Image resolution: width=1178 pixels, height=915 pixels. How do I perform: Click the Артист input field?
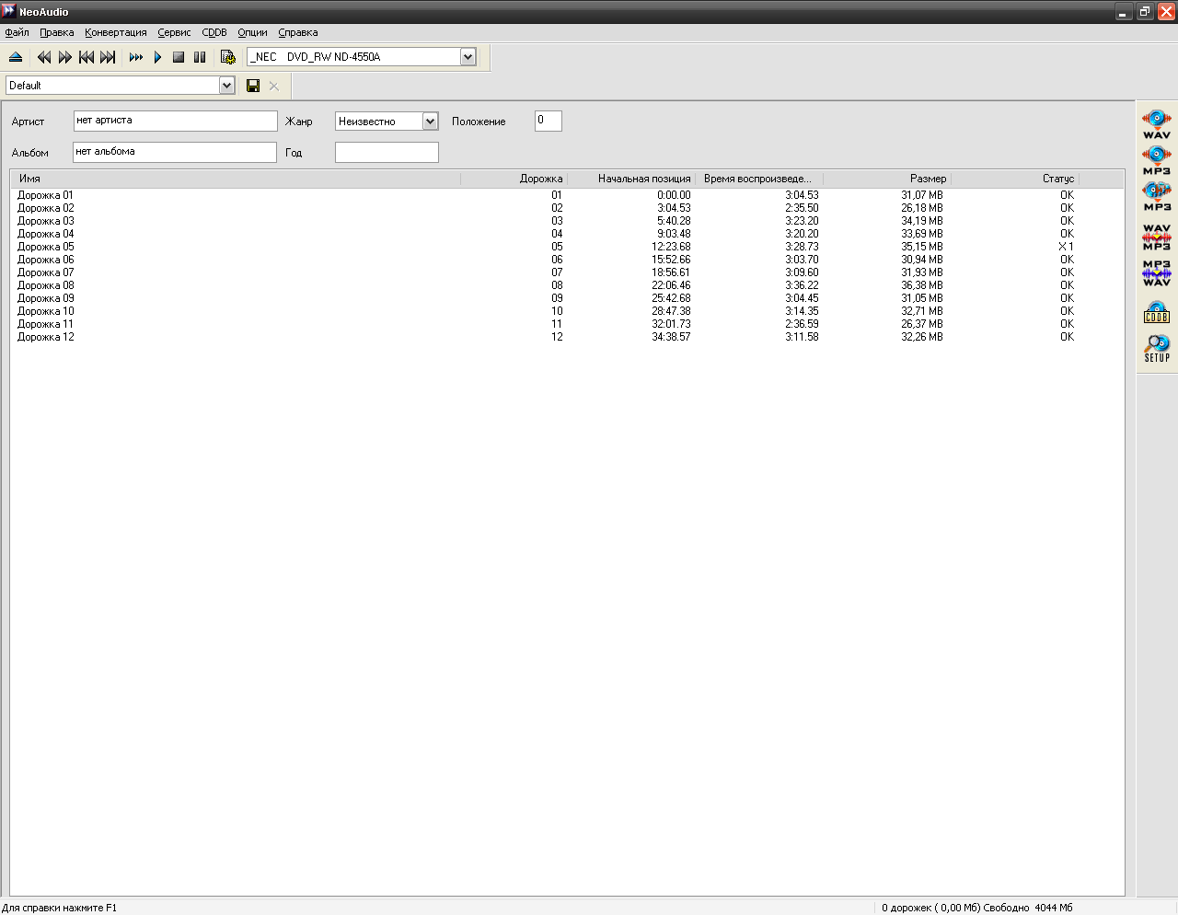pos(175,121)
